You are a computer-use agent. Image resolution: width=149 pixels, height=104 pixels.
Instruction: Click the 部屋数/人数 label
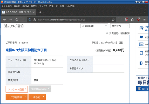[x=14, y=72]
